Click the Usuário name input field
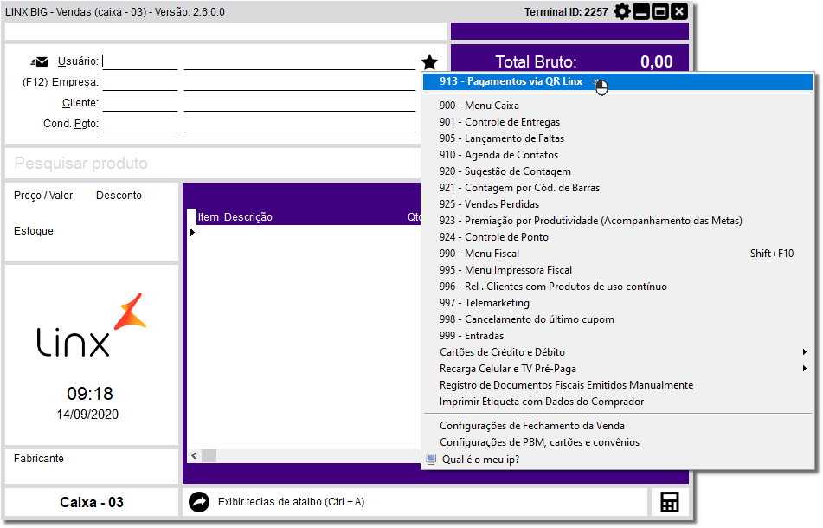The height and width of the screenshot is (528, 823). point(299,61)
